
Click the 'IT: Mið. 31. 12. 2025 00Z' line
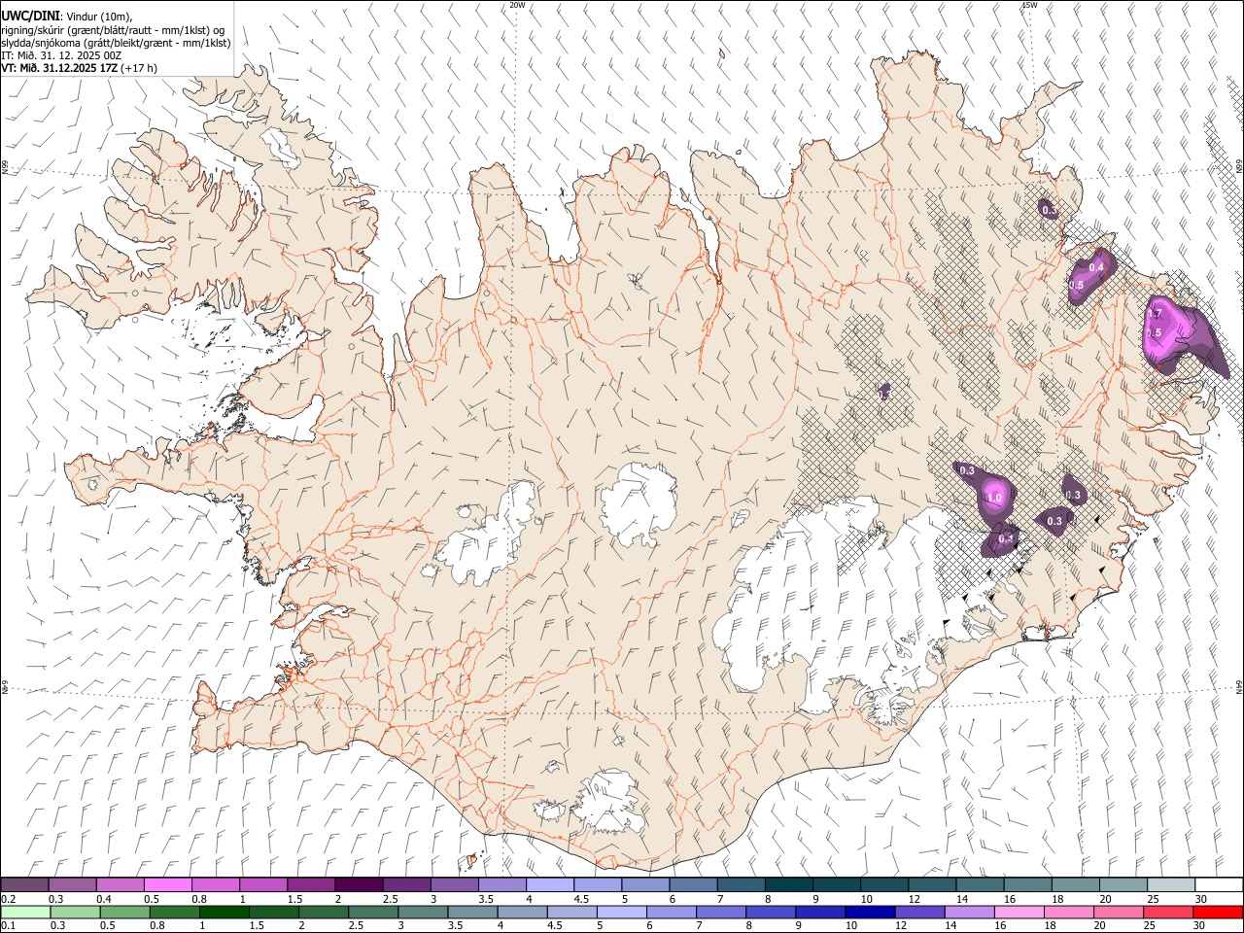click(61, 55)
